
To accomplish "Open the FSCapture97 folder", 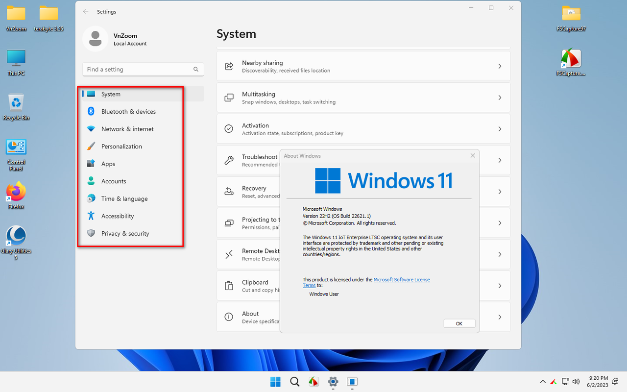I will click(571, 19).
